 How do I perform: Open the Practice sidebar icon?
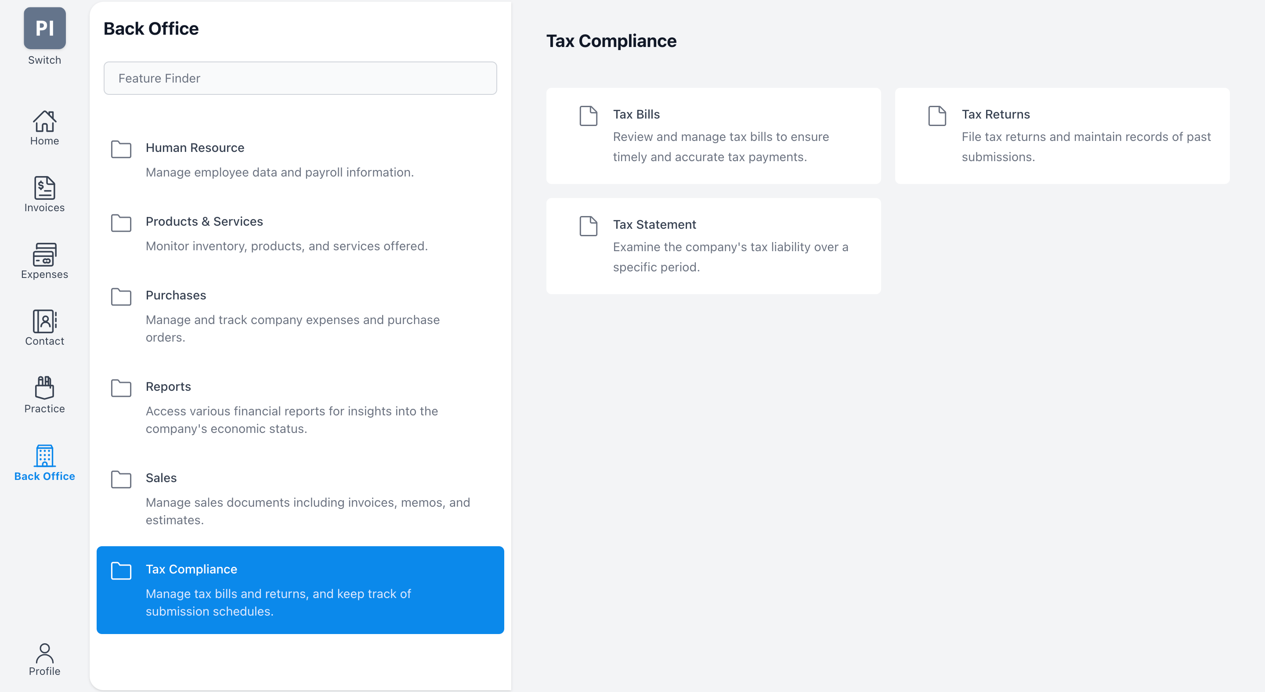tap(44, 389)
